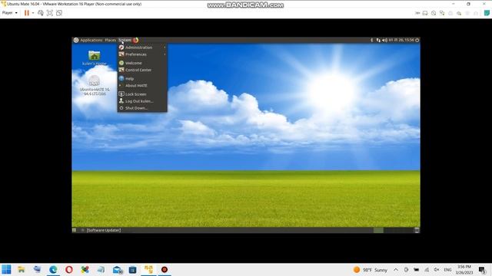Viewport: 492px width, 276px height.
Task: Click the Show Desktop icon in bottom panel
Action: 74,230
